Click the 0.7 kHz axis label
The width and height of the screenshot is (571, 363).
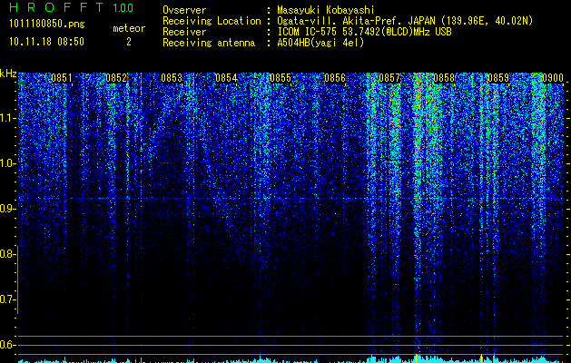tap(6, 299)
